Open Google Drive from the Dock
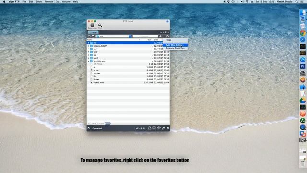Image resolution: width=307 pixels, height=173 pixels. 303,100
